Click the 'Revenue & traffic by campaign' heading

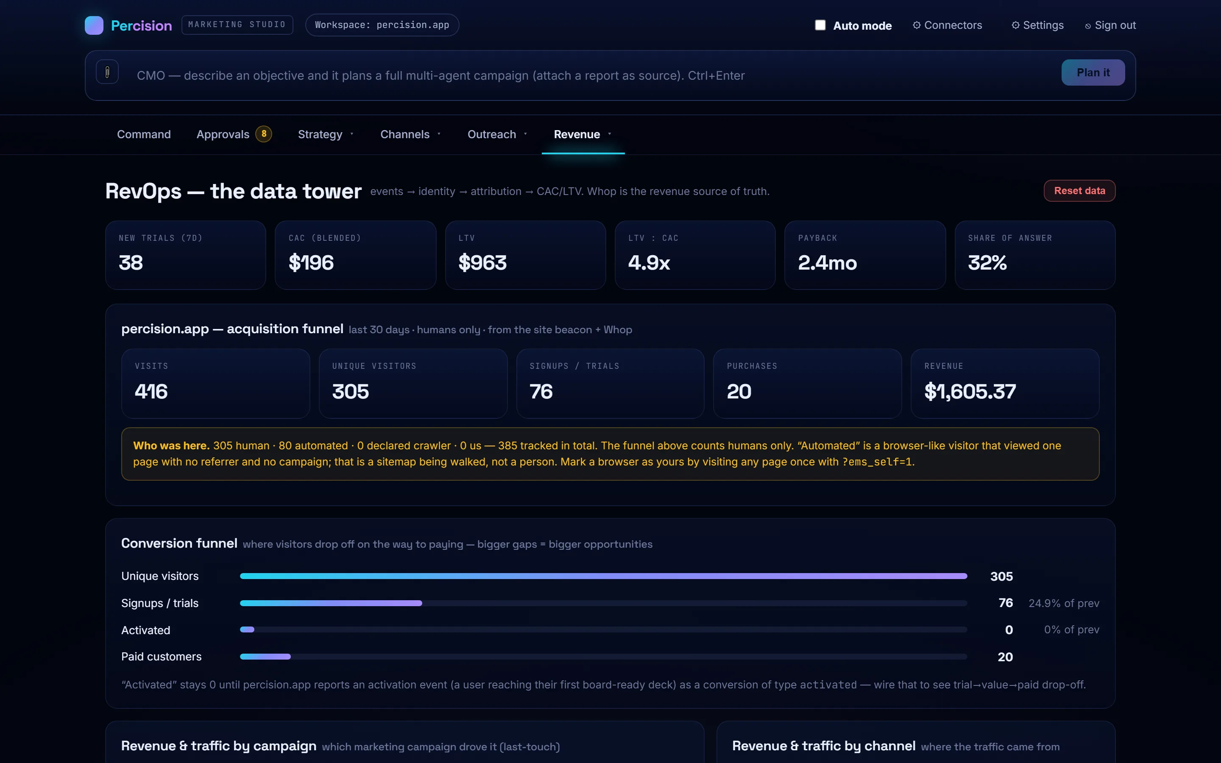pos(218,746)
